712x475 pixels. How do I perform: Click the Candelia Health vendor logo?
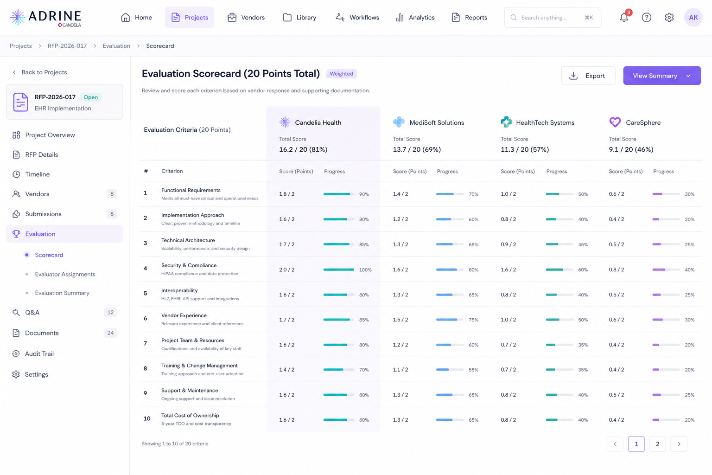[x=285, y=122]
